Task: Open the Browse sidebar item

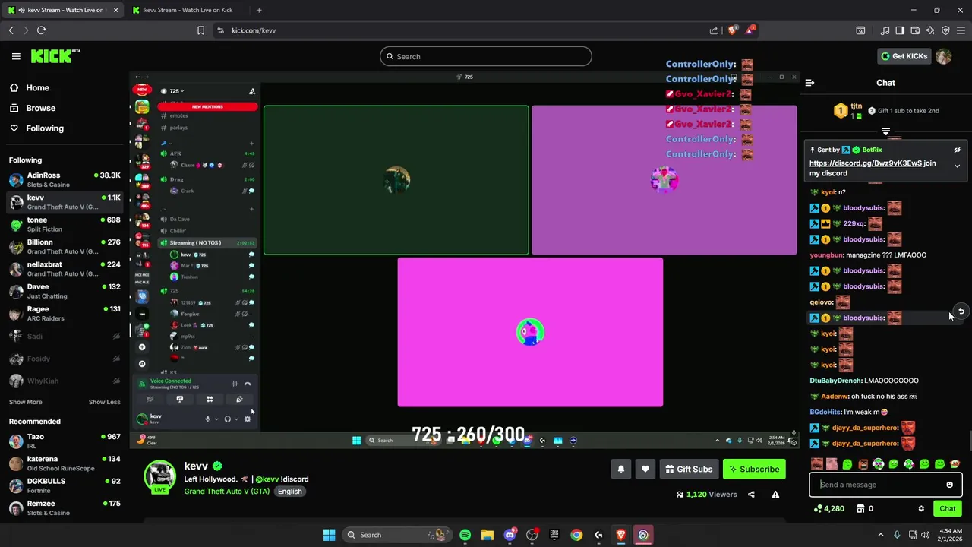Action: coord(40,108)
